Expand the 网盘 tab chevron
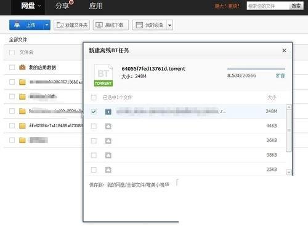The height and width of the screenshot is (228, 308). point(39,6)
